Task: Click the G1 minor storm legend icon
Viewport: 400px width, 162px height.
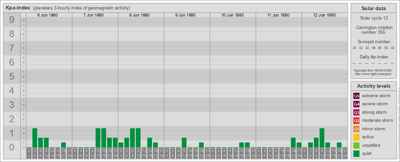Action: click(x=356, y=129)
